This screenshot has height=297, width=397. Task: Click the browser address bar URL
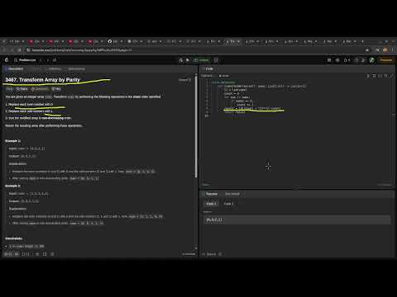pos(82,50)
